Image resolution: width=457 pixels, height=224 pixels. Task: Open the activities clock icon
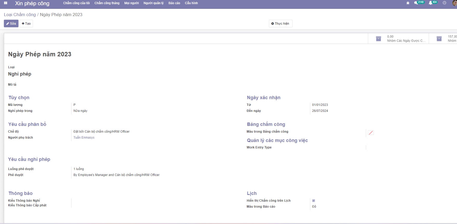pyautogui.click(x=445, y=3)
